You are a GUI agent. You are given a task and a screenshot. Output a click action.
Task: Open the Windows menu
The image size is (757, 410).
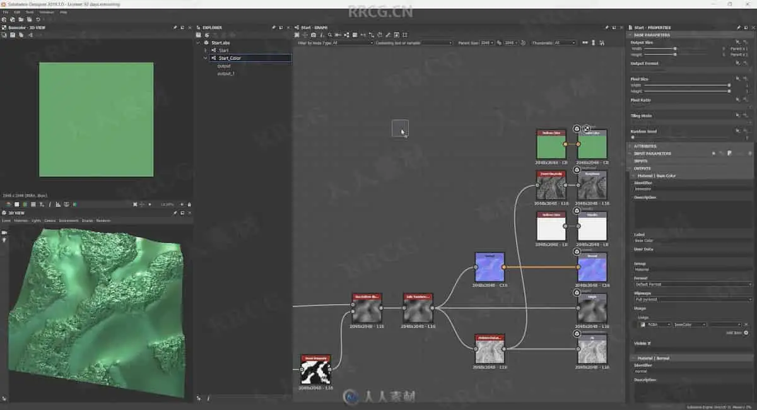pyautogui.click(x=47, y=12)
